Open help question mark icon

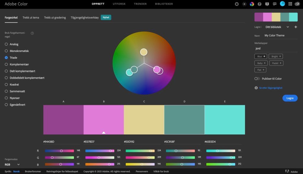click(260, 4)
